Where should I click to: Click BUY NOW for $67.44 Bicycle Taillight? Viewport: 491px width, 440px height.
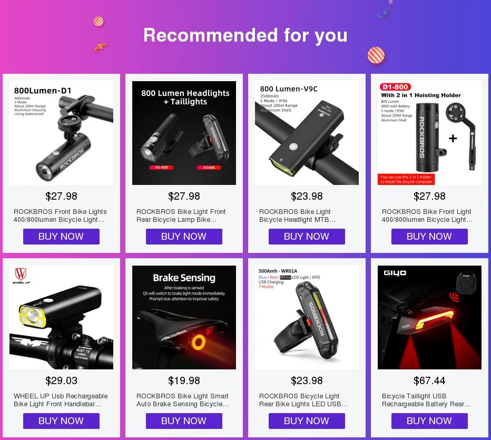430,421
